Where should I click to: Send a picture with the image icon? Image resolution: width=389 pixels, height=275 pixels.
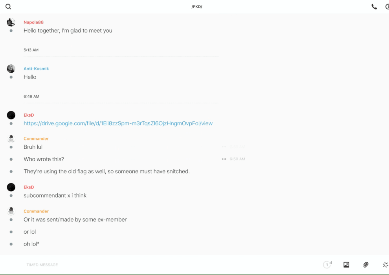click(x=346, y=265)
